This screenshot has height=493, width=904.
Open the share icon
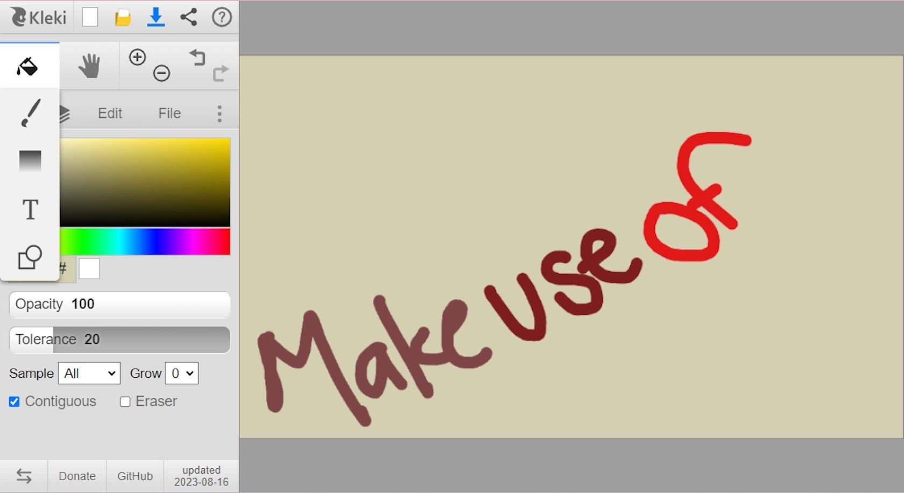click(188, 17)
